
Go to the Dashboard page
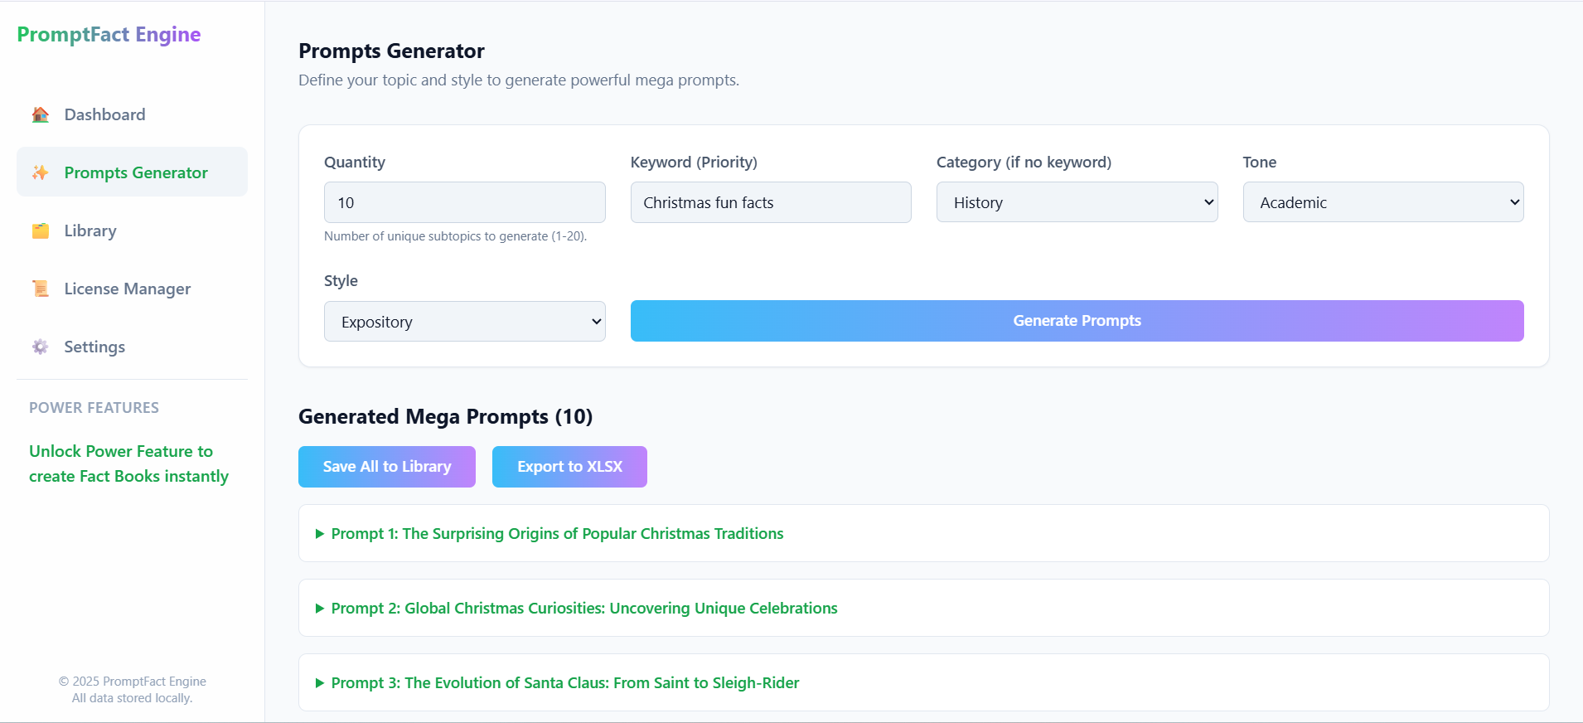tap(104, 114)
